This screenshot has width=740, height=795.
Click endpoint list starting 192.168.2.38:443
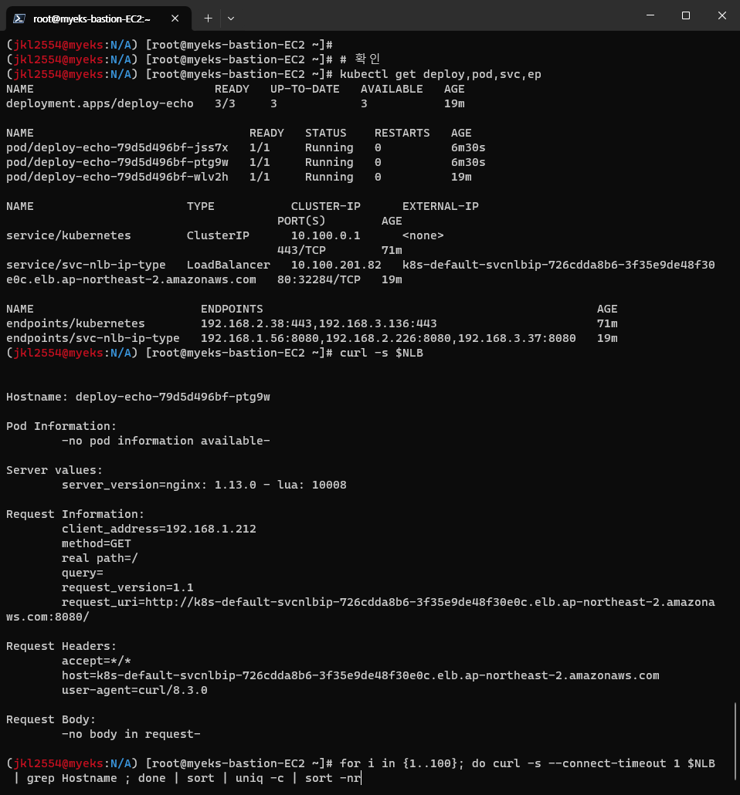(319, 323)
